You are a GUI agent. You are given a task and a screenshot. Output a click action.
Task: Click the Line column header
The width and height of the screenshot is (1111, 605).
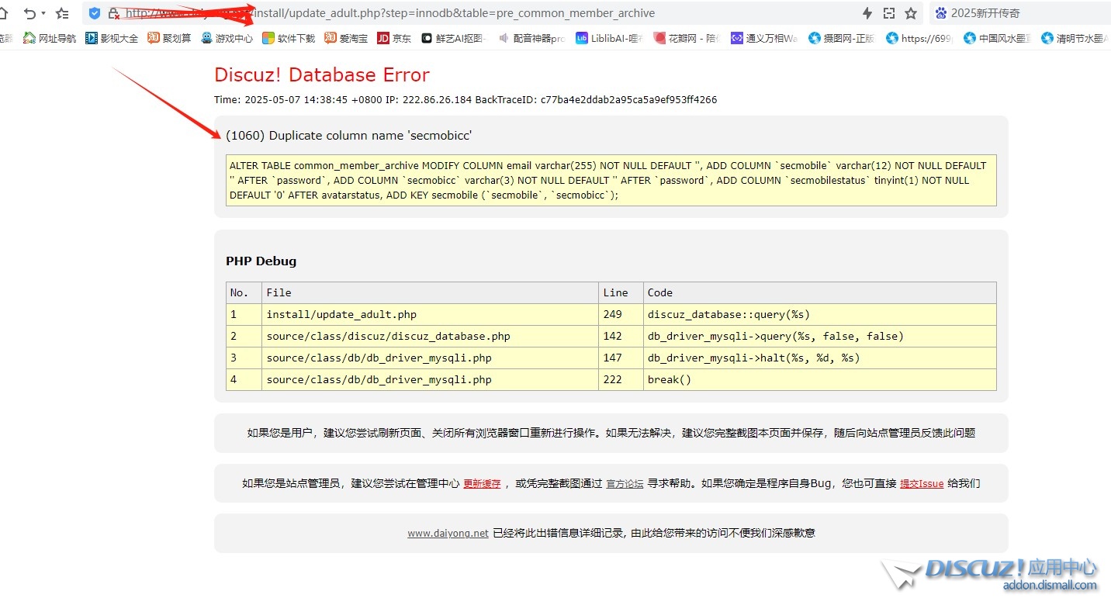click(621, 292)
